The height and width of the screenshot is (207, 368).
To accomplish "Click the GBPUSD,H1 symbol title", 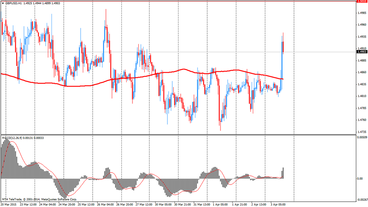I will [x=13, y=3].
